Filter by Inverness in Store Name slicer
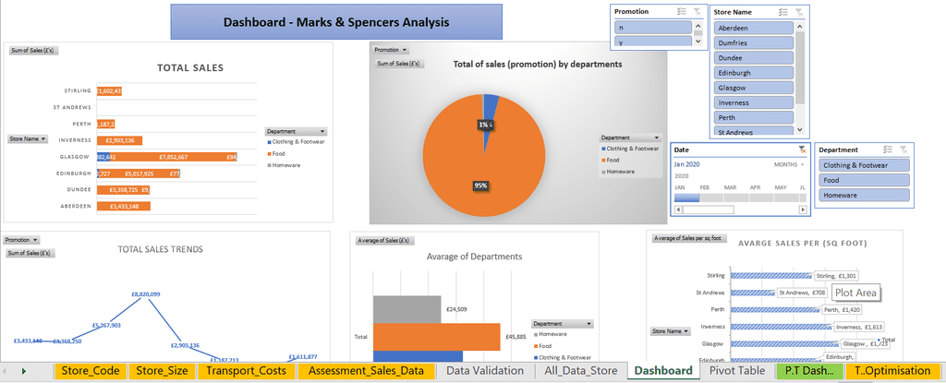Image resolution: width=946 pixels, height=383 pixels. tap(753, 102)
